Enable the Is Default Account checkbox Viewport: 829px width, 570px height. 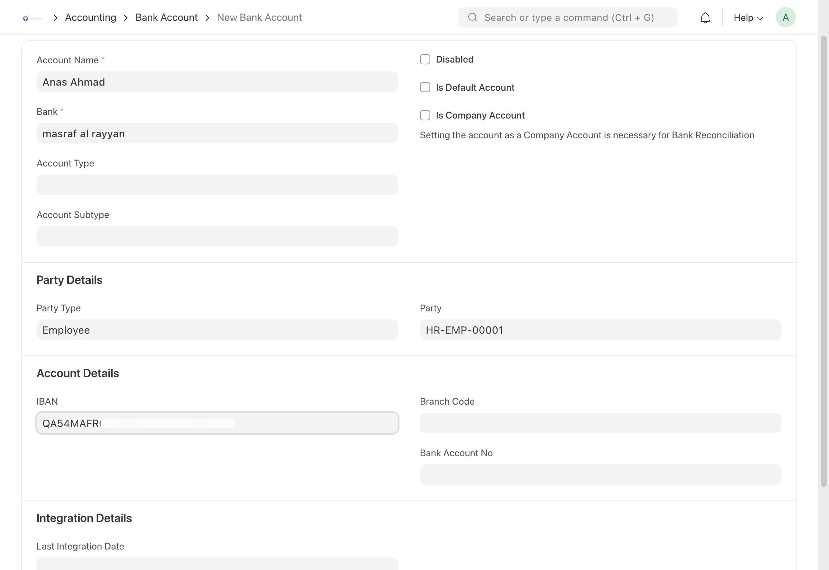[x=425, y=87]
